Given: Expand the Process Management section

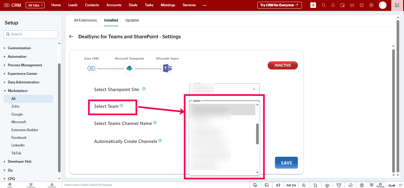Looking at the screenshot, I should (25, 65).
